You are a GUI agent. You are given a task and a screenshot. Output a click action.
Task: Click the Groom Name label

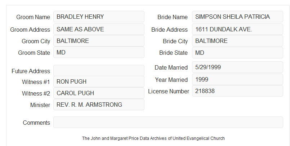(33, 17)
